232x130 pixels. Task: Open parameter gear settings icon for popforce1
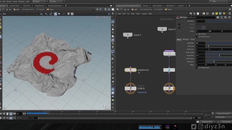tap(218, 17)
